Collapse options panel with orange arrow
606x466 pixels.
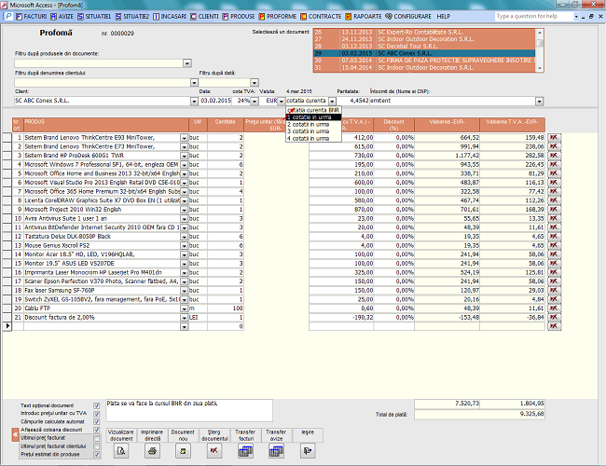15,434
